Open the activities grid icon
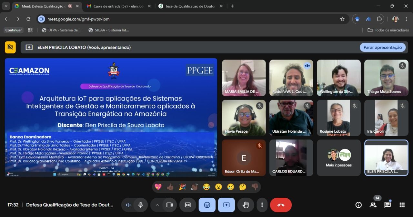The width and height of the screenshot is (413, 217). tap(402, 205)
